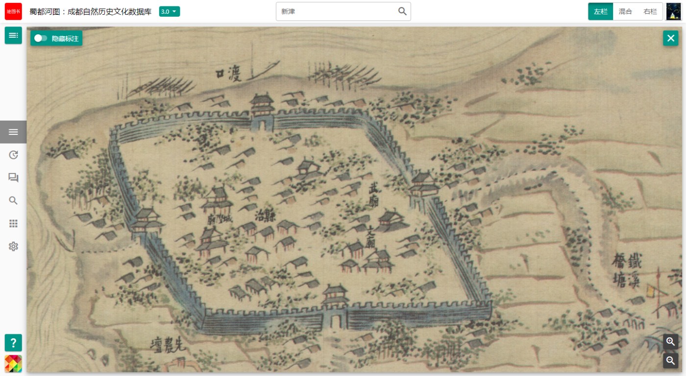686x376 pixels.
Task: Open settings gear in sidebar
Action: (13, 247)
